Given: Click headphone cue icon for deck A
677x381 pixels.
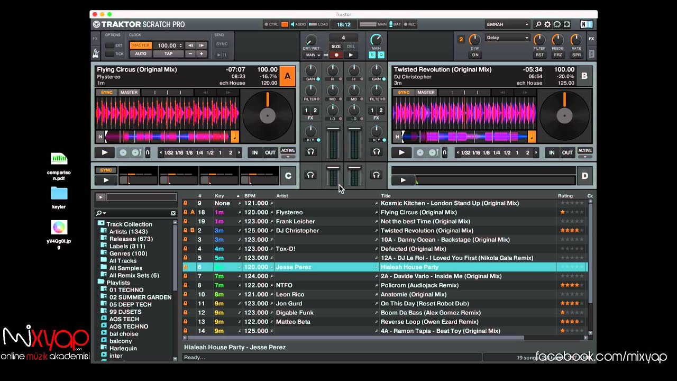Looking at the screenshot, I should coord(310,152).
